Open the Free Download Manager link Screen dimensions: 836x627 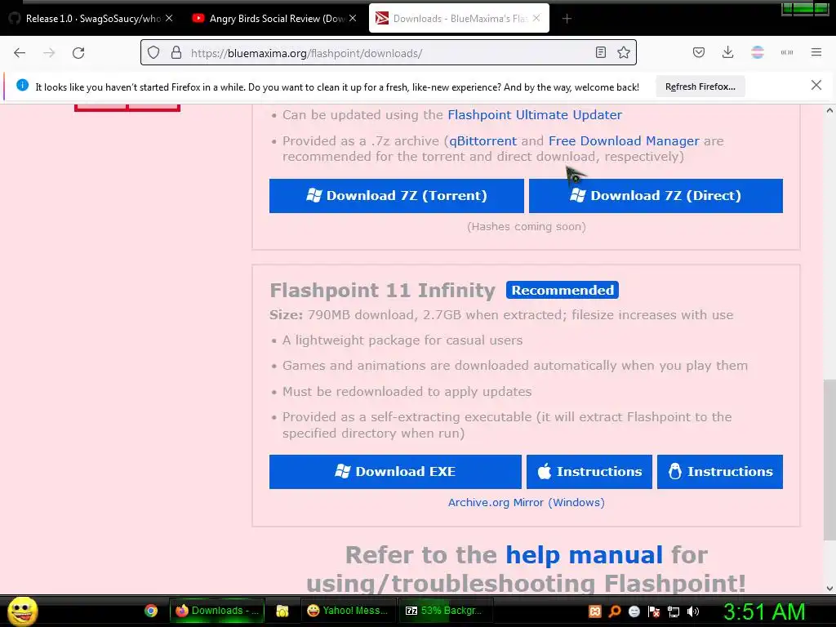(624, 140)
